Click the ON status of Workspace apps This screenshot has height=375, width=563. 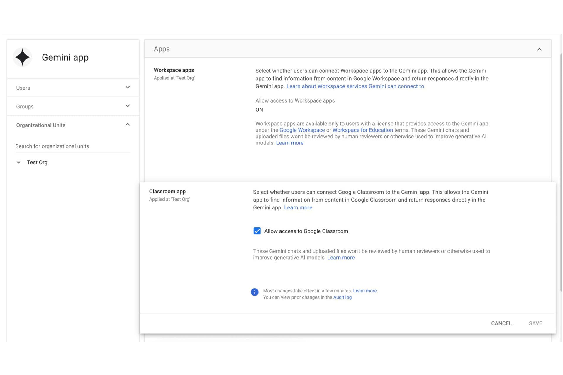[259, 110]
